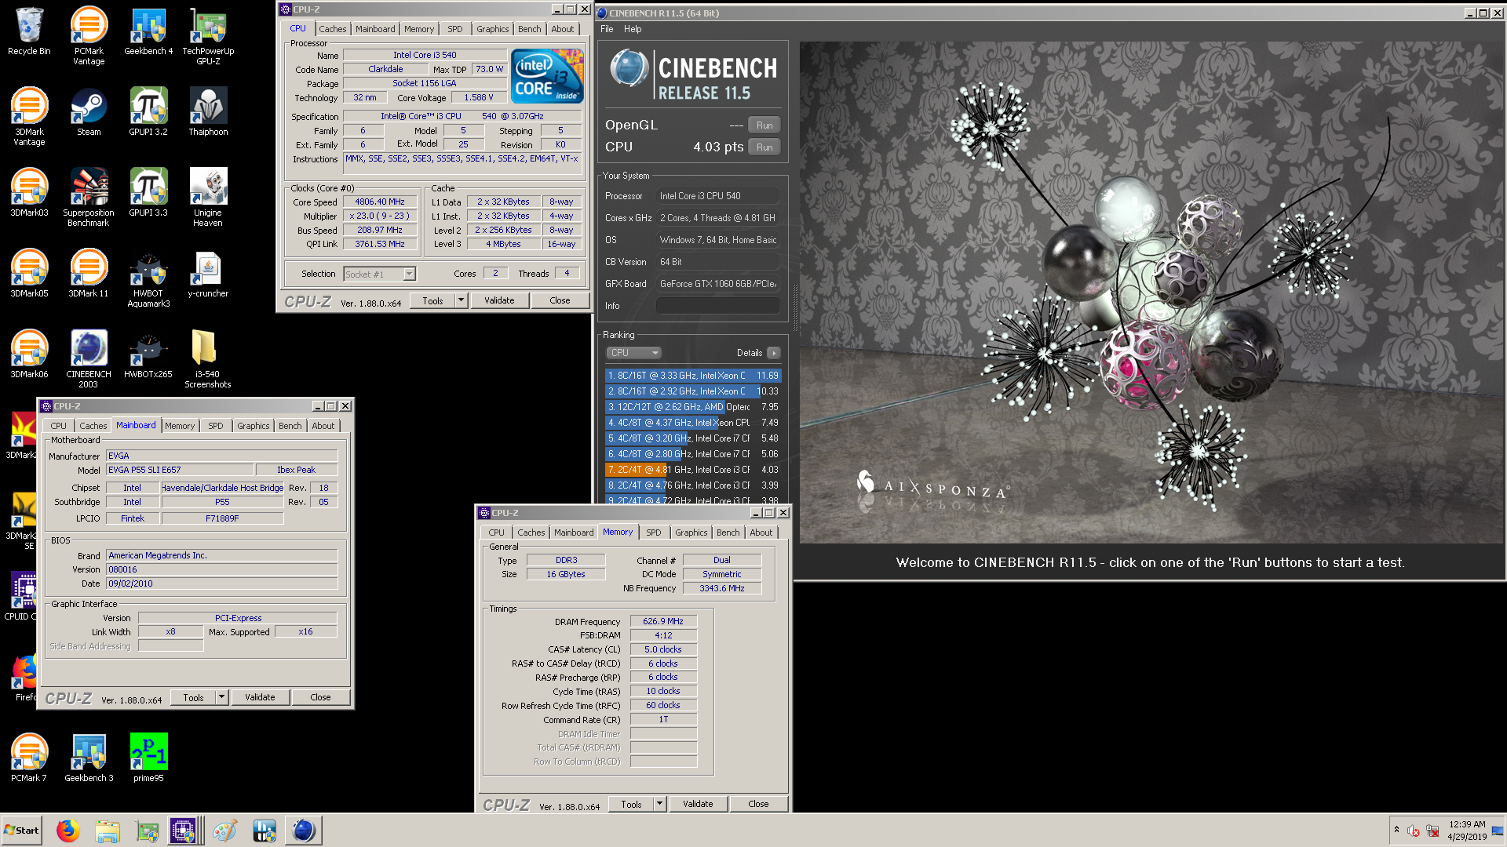Open 3DMark Vantage desktop icon

[x=29, y=117]
